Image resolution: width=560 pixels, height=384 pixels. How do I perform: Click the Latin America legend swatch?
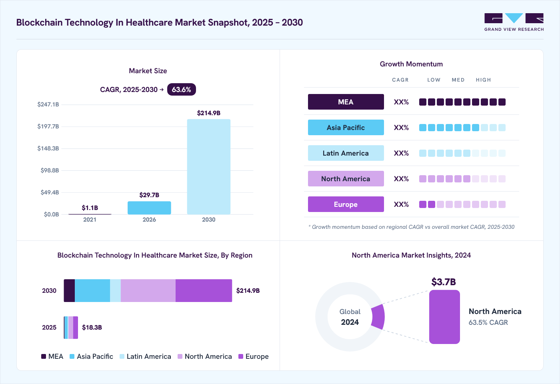click(122, 356)
